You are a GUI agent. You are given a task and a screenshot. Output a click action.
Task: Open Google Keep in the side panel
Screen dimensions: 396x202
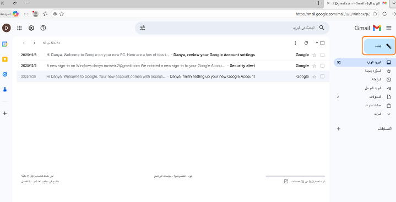pyautogui.click(x=5, y=59)
